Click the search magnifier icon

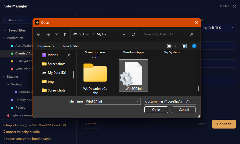[x=192, y=34]
